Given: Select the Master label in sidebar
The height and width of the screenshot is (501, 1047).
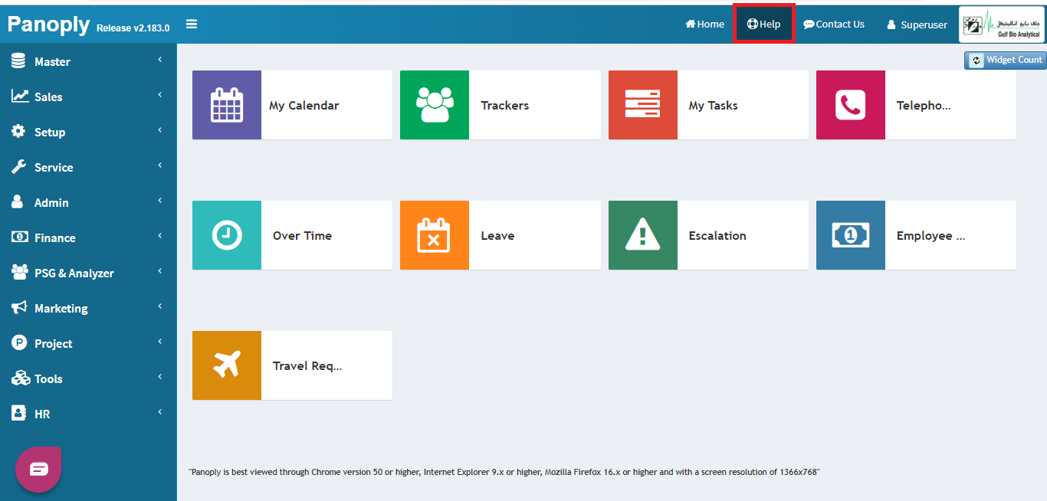Looking at the screenshot, I should pos(52,62).
